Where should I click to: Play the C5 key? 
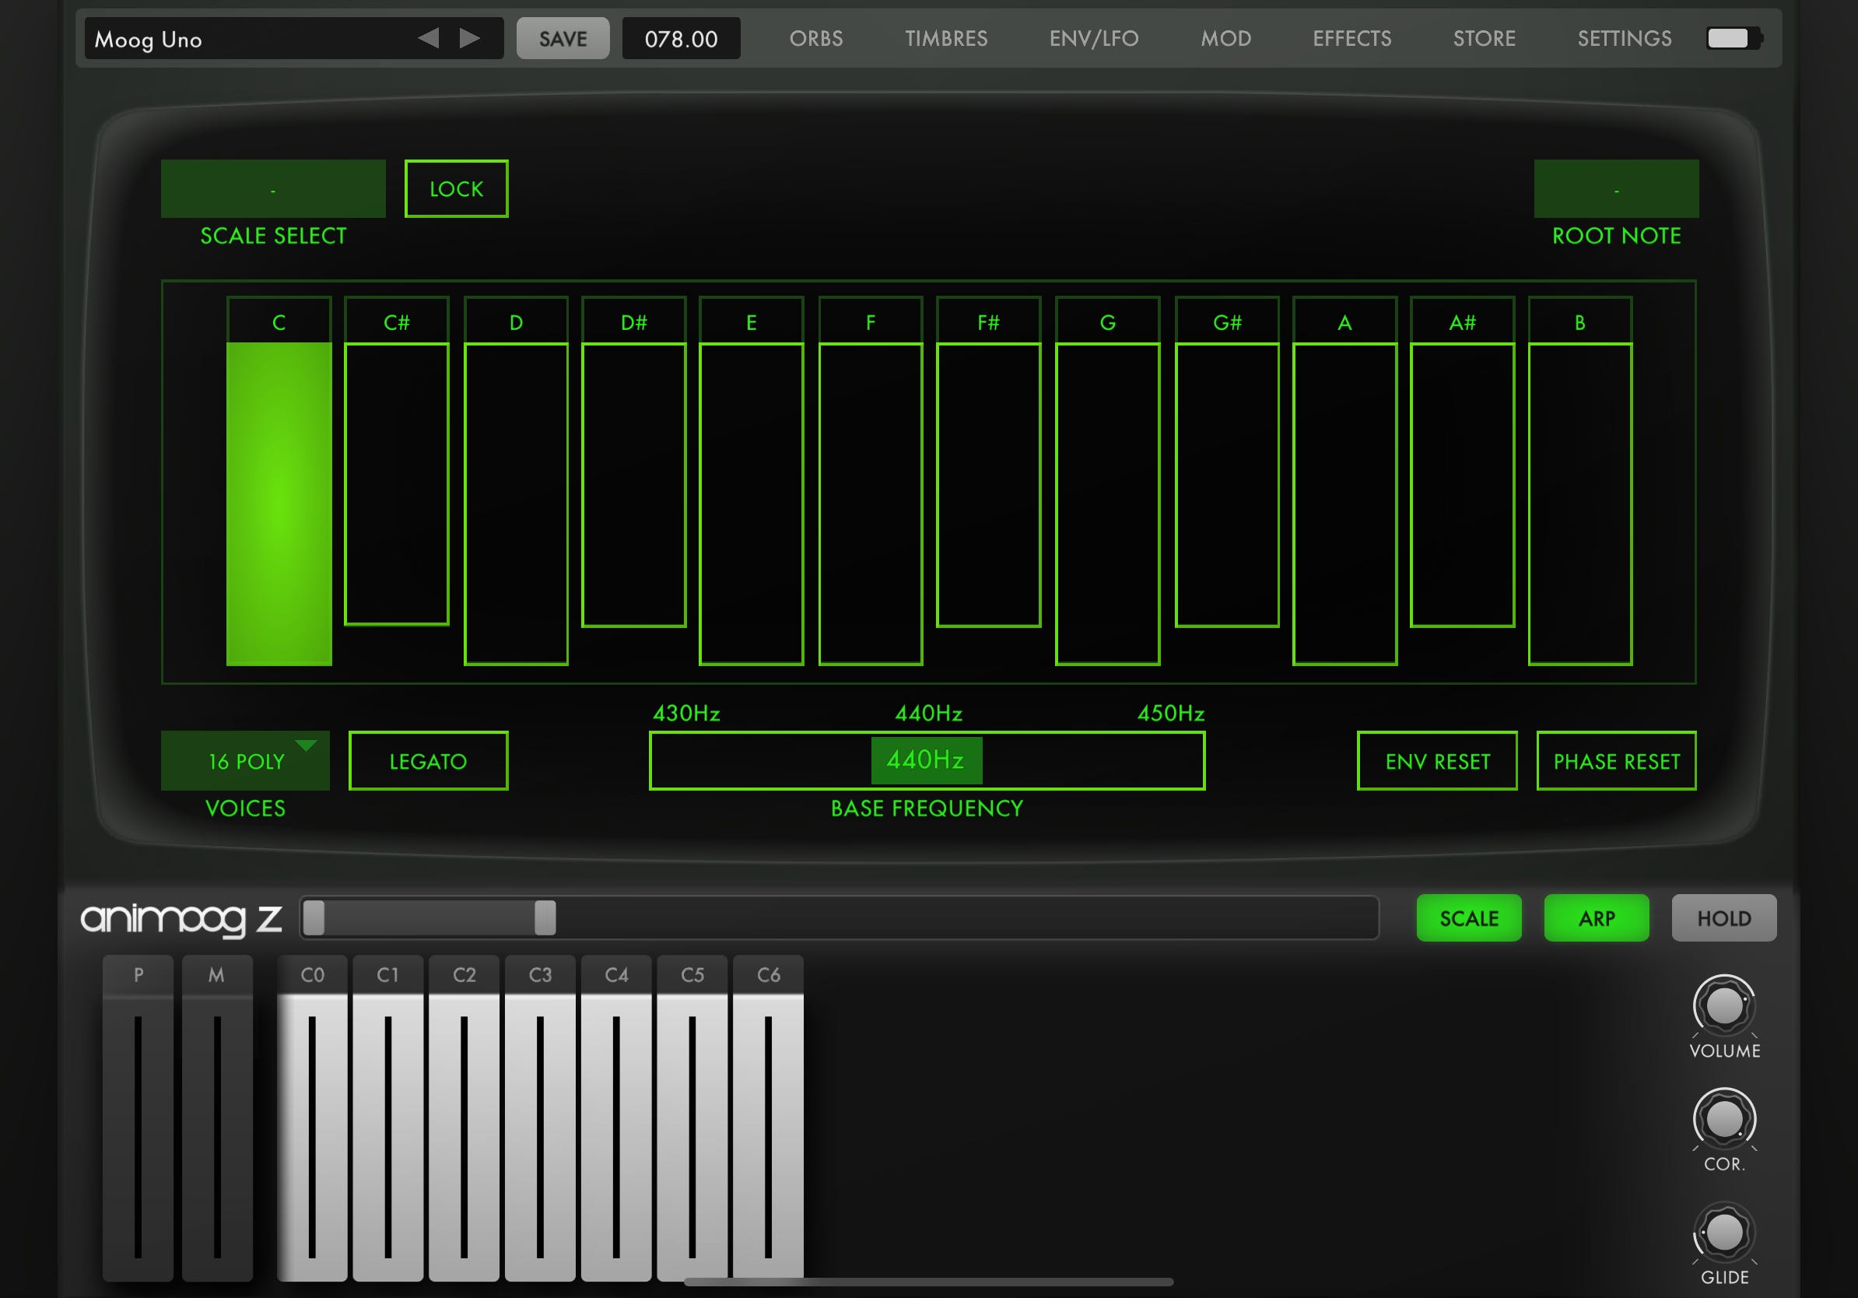pos(692,1137)
